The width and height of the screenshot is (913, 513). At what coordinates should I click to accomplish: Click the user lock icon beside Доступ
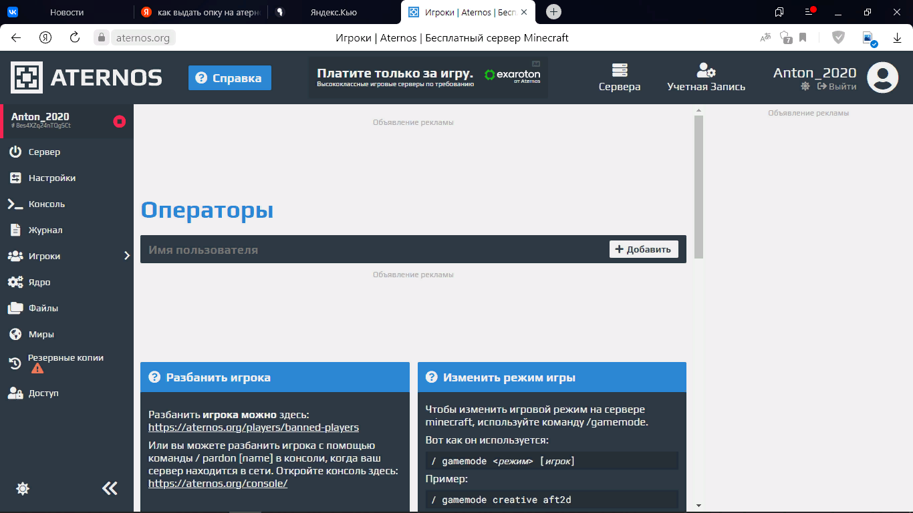click(15, 393)
